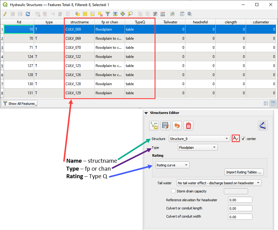Open the Show All Features filter menu
Viewport: 278px width, 230px height.
coord(19,104)
